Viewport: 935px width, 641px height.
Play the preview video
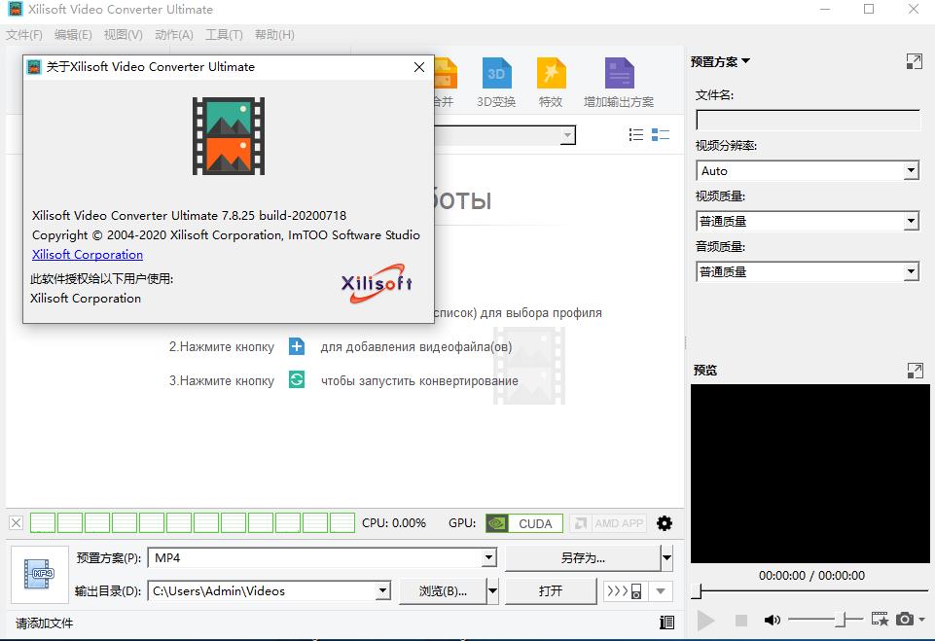(705, 621)
